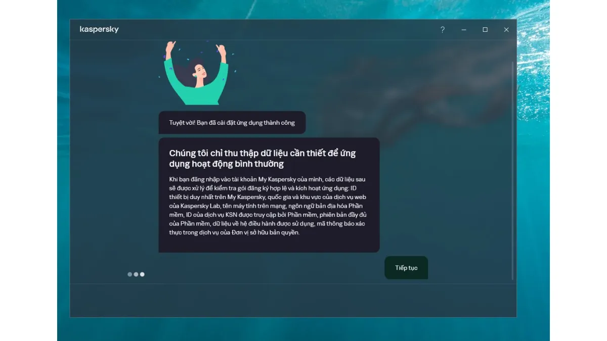Click the Kaspersky logo in title bar

click(x=99, y=29)
